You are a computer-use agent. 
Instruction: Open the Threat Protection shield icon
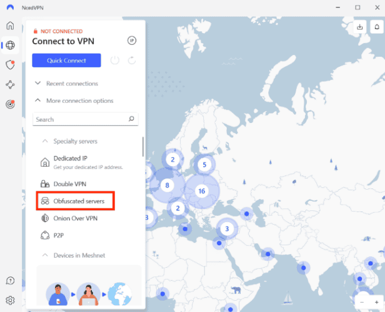(10, 65)
